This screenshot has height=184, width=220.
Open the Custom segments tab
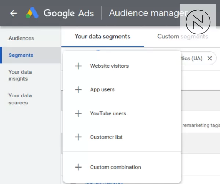[x=183, y=37]
